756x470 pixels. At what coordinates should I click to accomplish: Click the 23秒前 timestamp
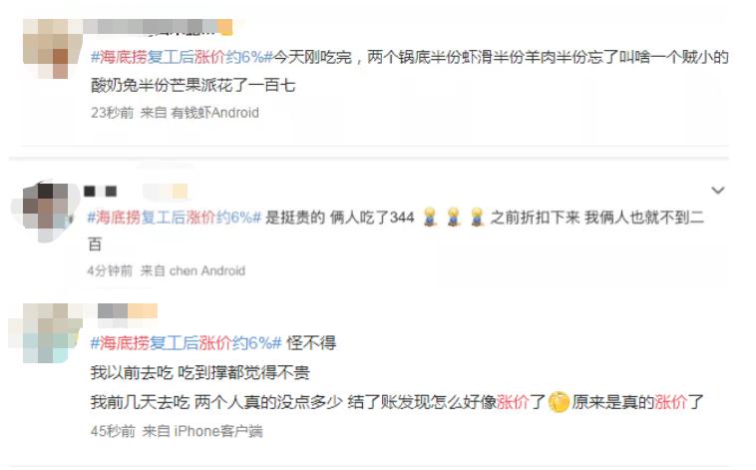point(112,113)
